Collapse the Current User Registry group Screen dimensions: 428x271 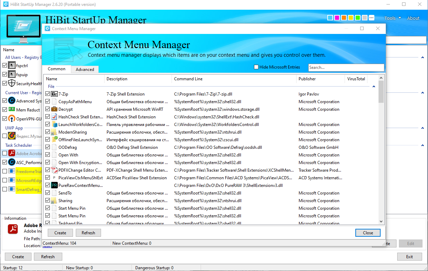click(x=422, y=93)
